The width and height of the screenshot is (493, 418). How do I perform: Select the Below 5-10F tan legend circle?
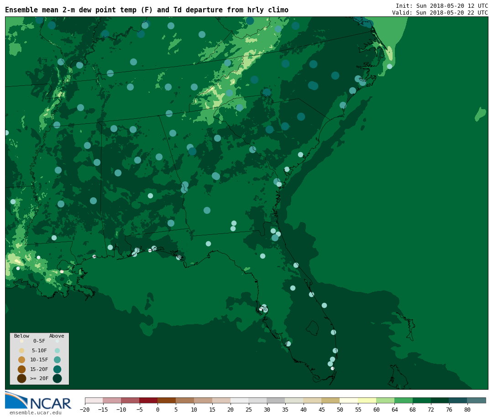tap(22, 350)
